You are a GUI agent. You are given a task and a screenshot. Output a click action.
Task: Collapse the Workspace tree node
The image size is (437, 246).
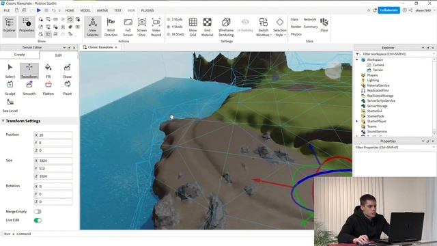pos(357,59)
